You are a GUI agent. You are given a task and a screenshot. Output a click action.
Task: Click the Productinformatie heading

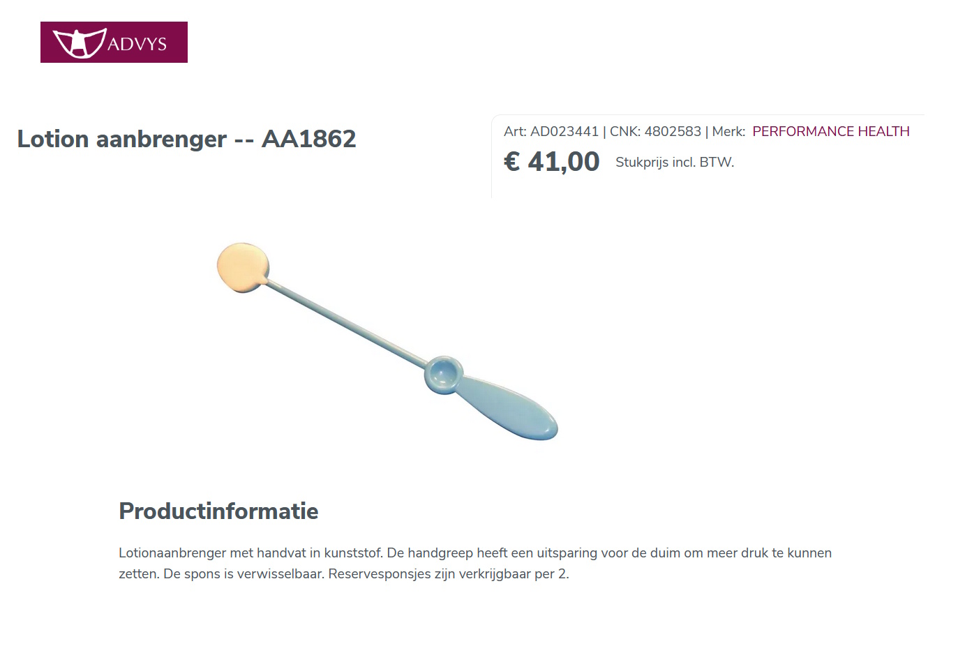coord(218,511)
